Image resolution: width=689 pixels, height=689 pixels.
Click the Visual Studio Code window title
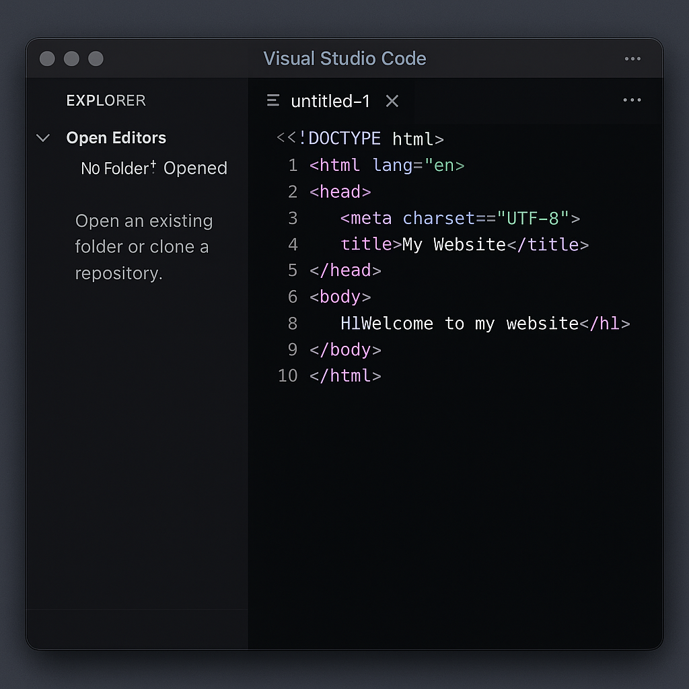(x=344, y=59)
